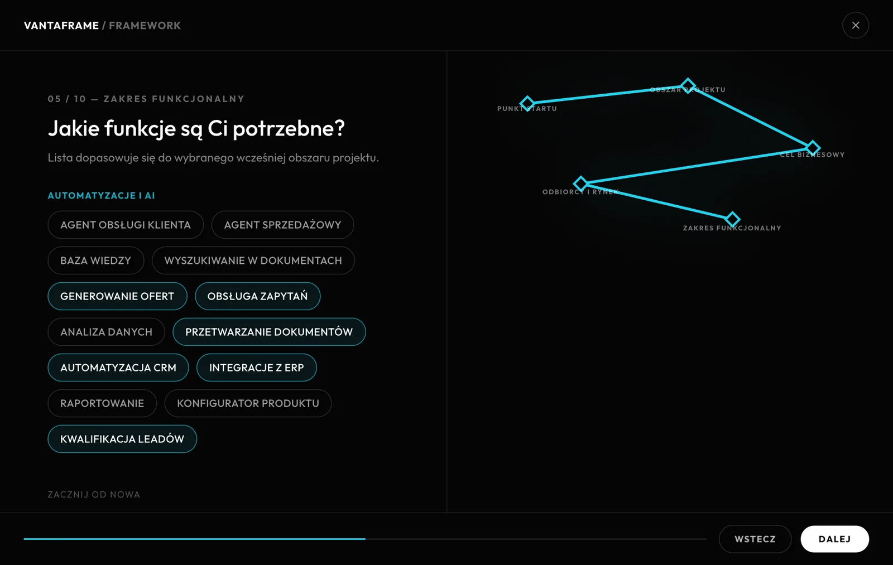Screen dimensions: 893x565
Task: Deselect the Obsługa zapytań chip
Action: 257,296
